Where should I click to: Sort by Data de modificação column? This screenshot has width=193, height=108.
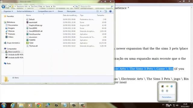tap(70, 15)
